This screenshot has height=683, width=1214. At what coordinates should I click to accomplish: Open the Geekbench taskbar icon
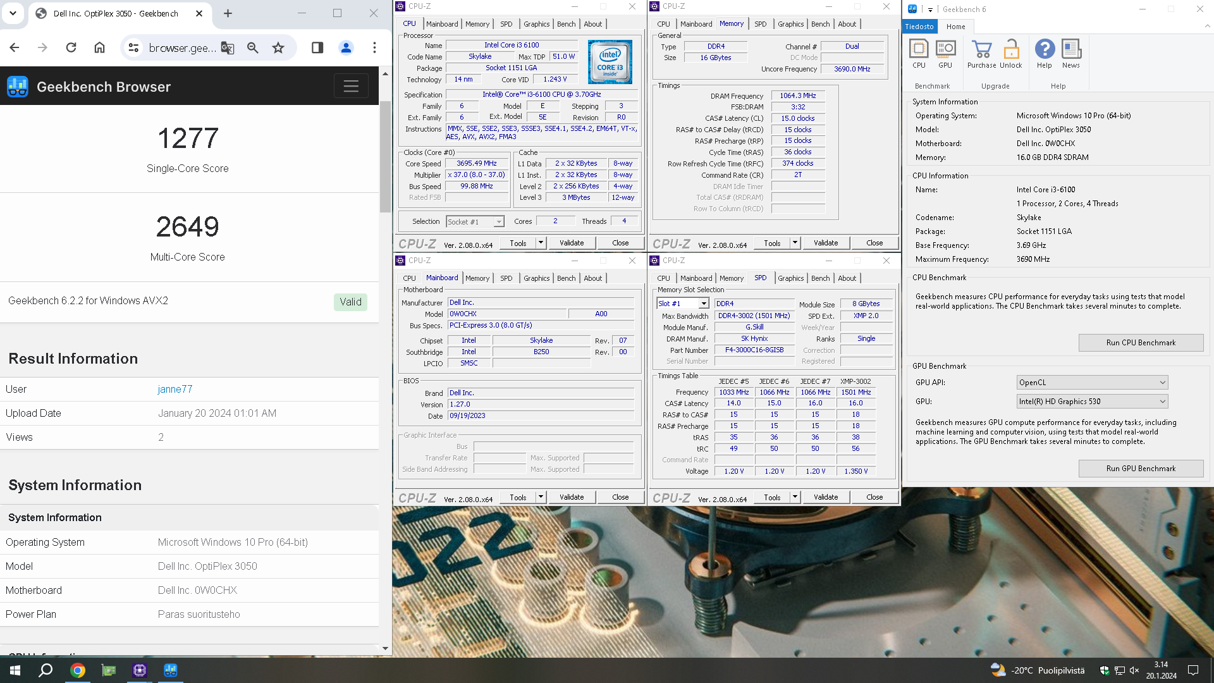click(171, 670)
